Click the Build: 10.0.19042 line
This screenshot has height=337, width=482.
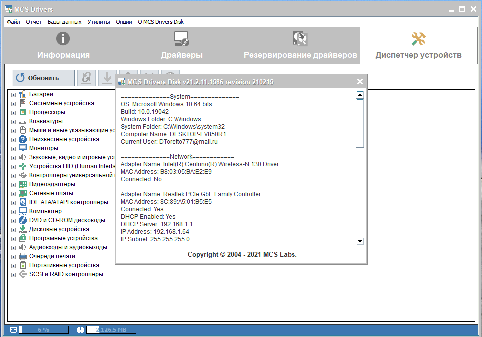(x=145, y=112)
